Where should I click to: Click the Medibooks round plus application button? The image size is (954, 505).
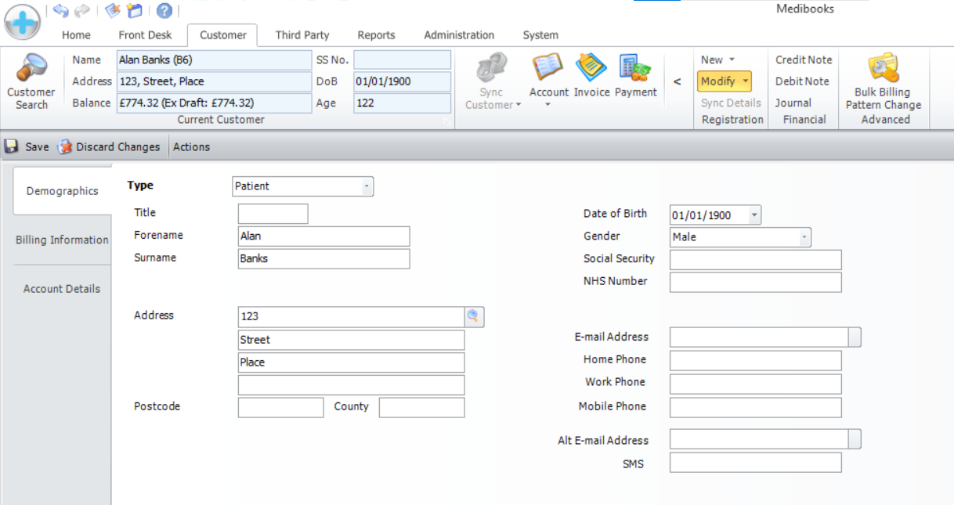(23, 22)
